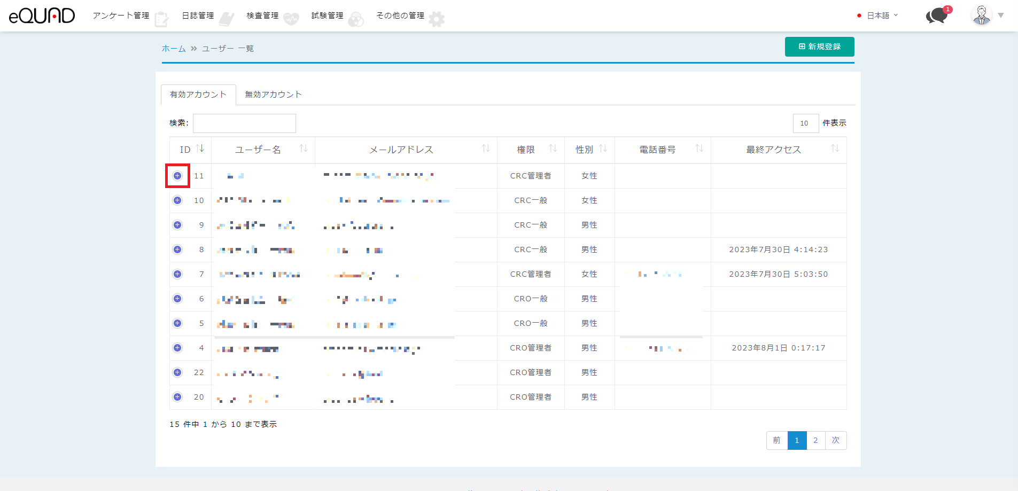Go to page 2 of results
Screen dimensions: 1018x491
point(815,440)
